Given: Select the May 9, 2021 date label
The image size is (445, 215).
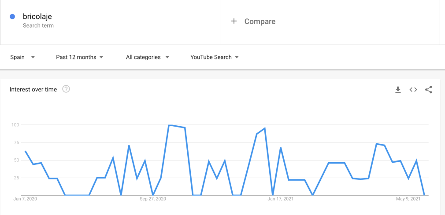Looking at the screenshot, I should [x=408, y=199].
